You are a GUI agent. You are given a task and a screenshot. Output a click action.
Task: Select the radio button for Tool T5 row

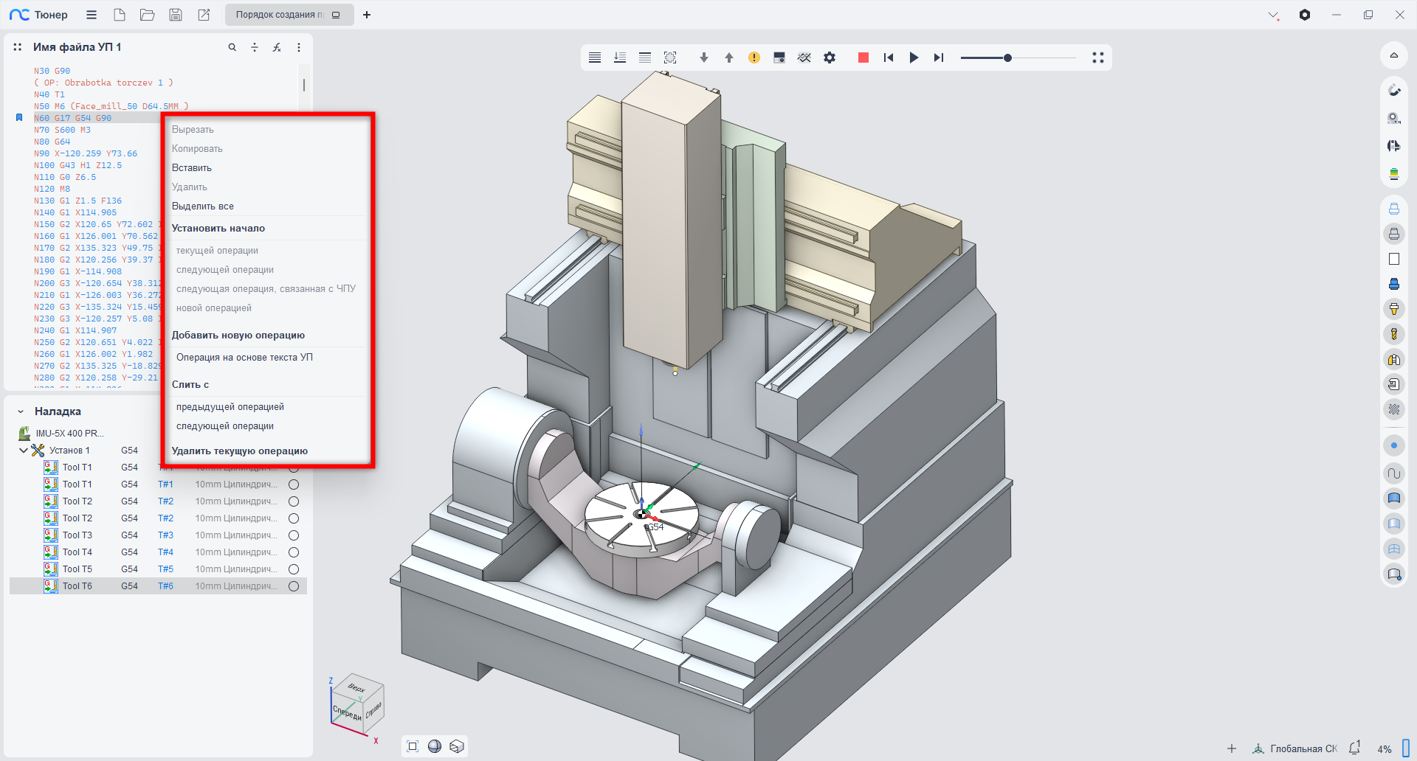(294, 569)
